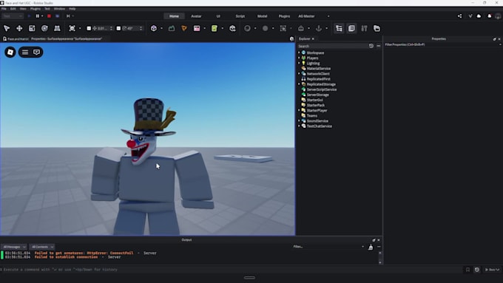Switch to the Model tab
The width and height of the screenshot is (503, 283).
pos(262,16)
